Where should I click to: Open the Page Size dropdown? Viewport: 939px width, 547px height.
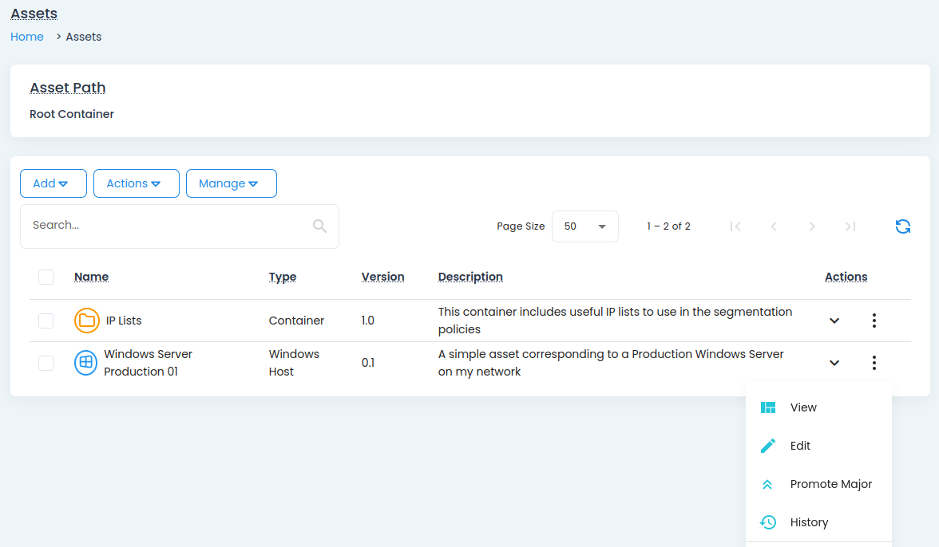pyautogui.click(x=584, y=226)
